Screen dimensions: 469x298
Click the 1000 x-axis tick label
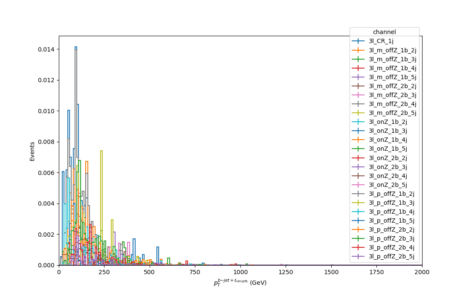pos(240,272)
